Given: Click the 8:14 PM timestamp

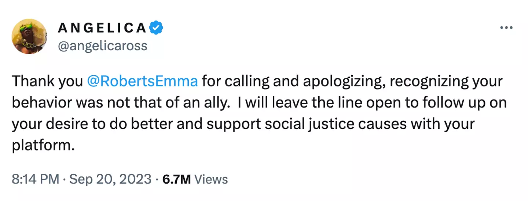Looking at the screenshot, I should tap(35, 179).
